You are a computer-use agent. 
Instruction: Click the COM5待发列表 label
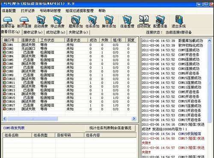14,128
